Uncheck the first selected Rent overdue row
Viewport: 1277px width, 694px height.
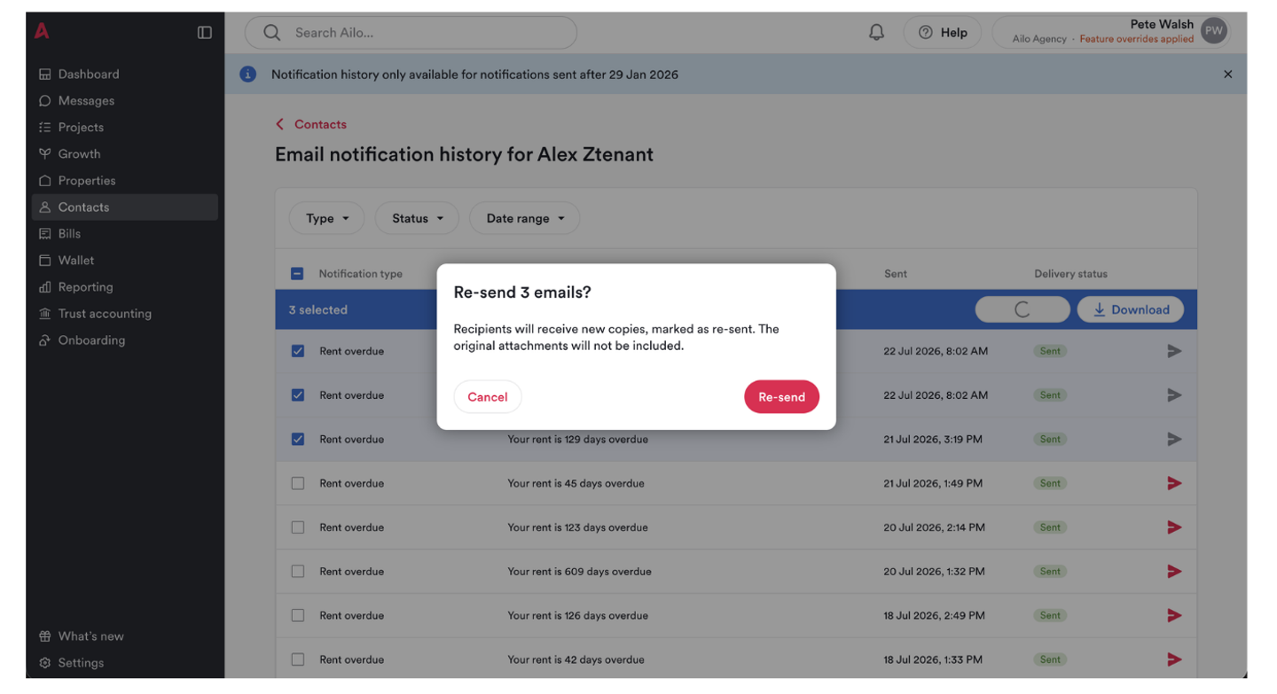click(298, 351)
